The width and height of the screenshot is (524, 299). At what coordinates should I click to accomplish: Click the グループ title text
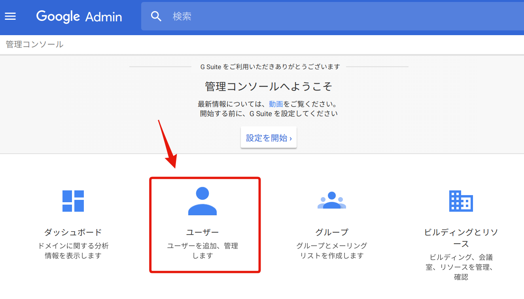click(332, 232)
